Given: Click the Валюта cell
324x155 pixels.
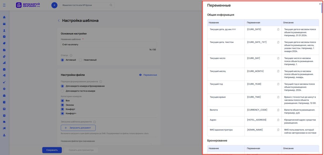Looking at the screenshot, I should point(226,112).
